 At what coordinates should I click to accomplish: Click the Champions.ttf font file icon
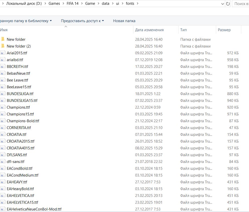(3, 107)
